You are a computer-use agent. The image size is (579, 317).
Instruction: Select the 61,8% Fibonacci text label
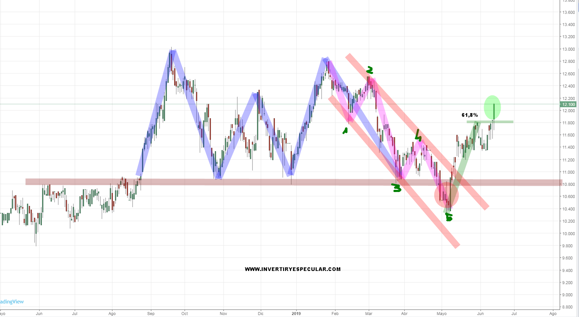tap(470, 115)
